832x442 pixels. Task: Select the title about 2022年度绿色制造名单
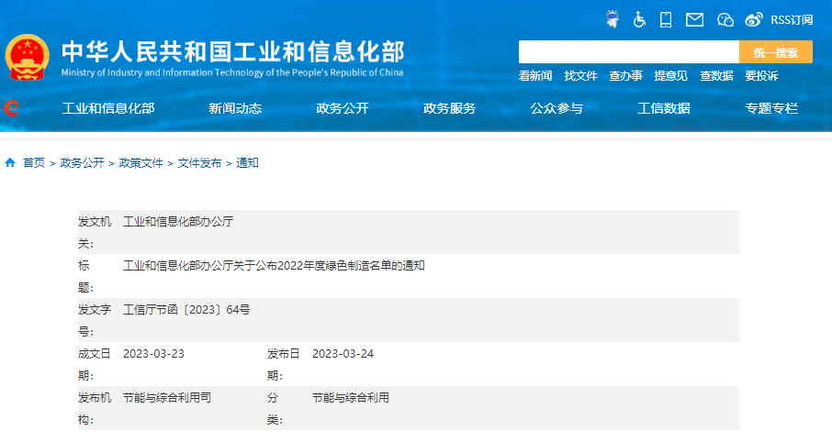[x=274, y=266]
